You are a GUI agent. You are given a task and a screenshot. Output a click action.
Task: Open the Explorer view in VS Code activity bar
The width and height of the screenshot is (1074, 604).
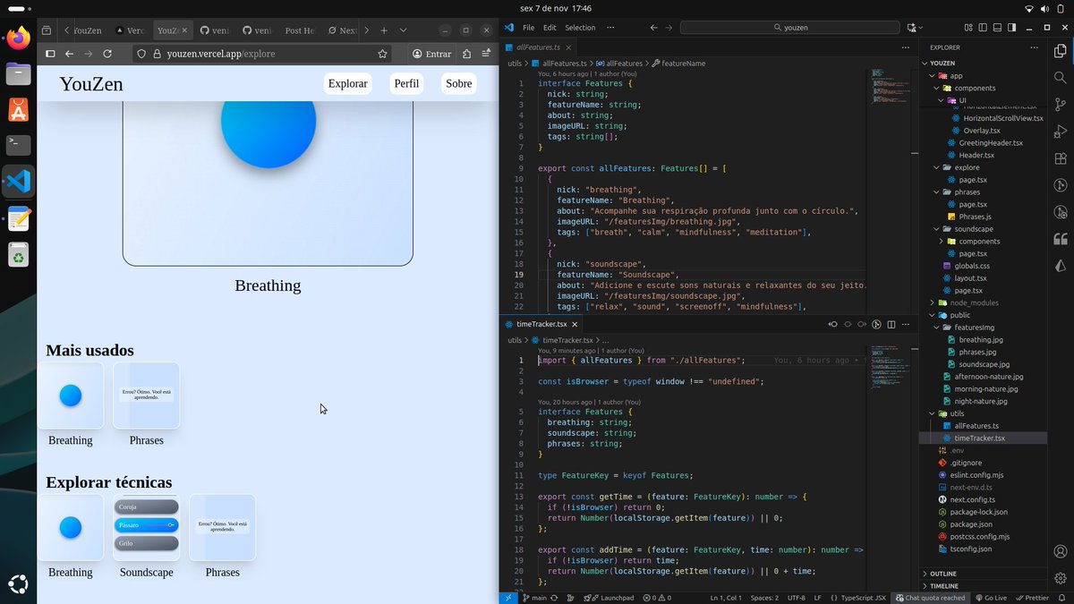pyautogui.click(x=1061, y=50)
